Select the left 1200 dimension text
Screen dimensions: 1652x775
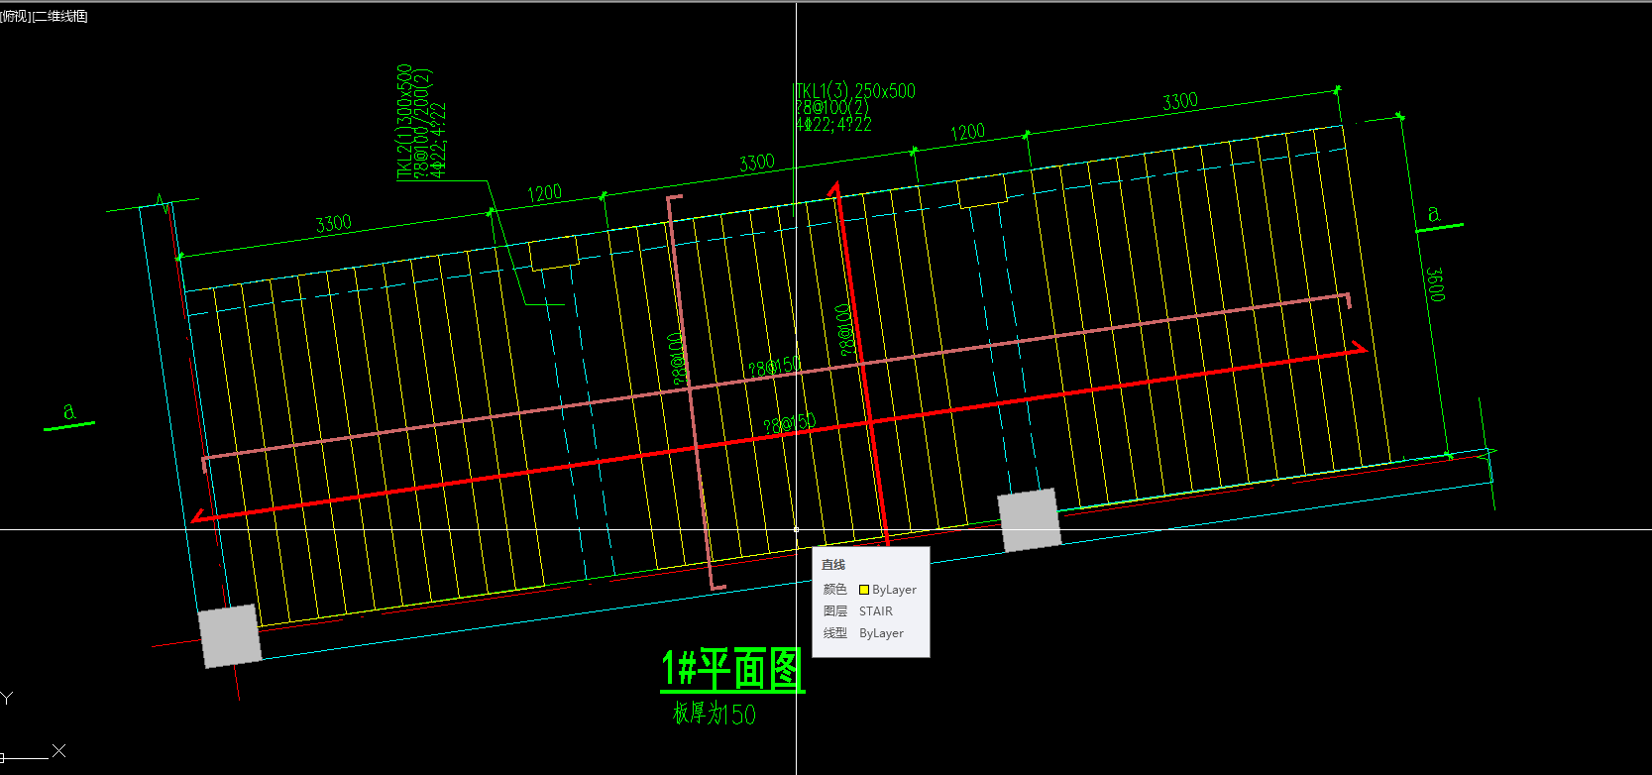[x=544, y=193]
